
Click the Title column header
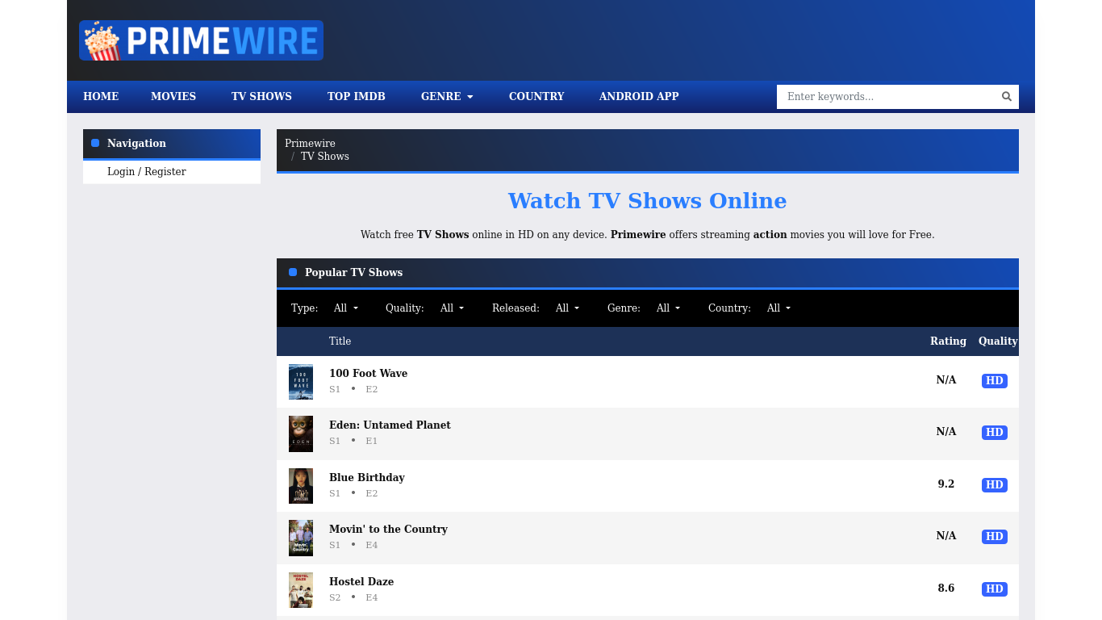coord(340,341)
